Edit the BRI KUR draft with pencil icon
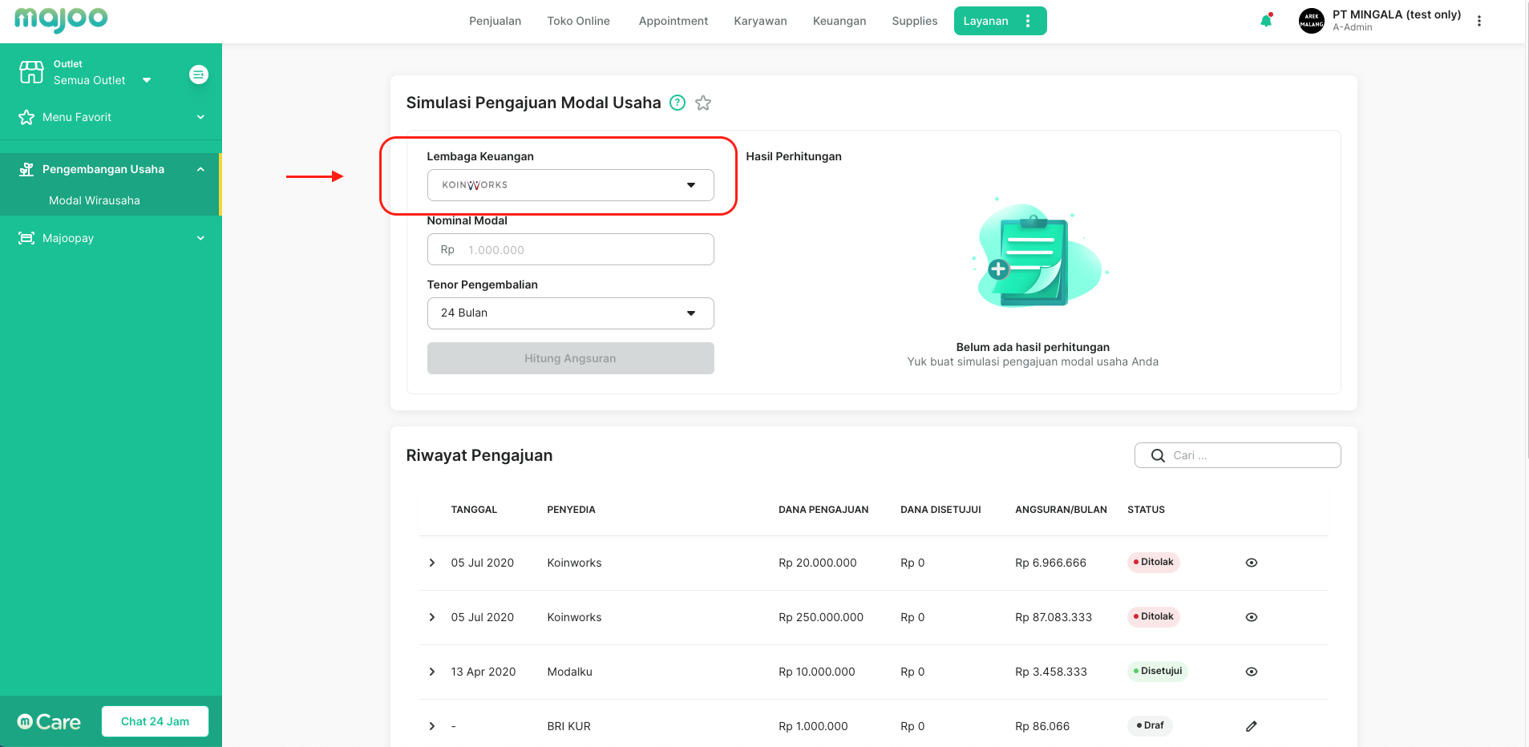 pyautogui.click(x=1252, y=726)
